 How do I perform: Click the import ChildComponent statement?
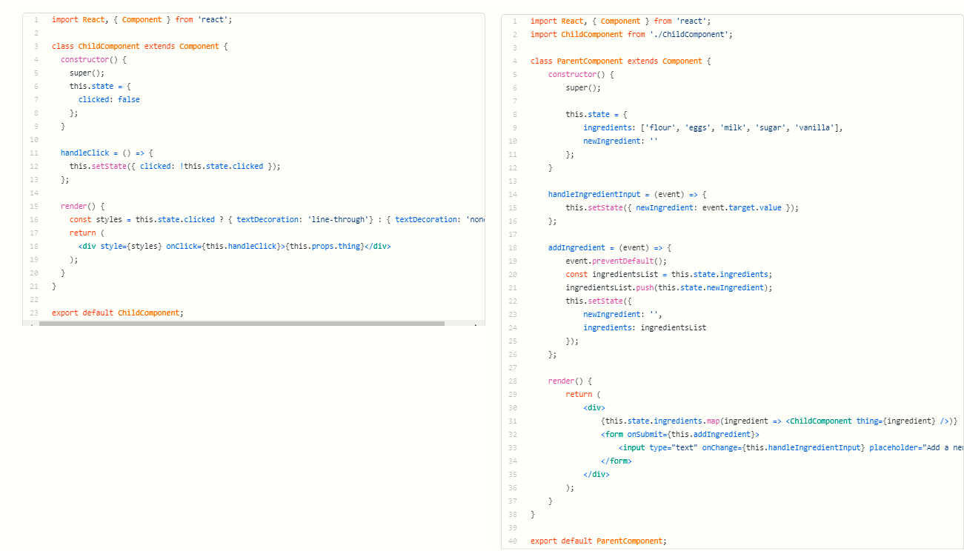[x=631, y=34]
